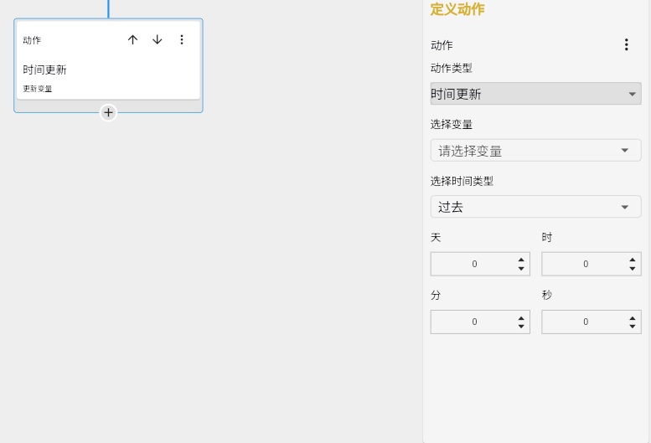This screenshot has height=443, width=651.
Task: Open the three-dot menu in 定义动作 panel
Action: coord(626,45)
